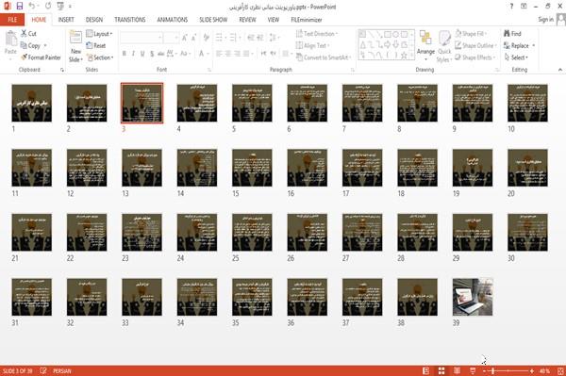The width and height of the screenshot is (566, 376).
Task: Center text in Paragraph group
Action: [227, 54]
